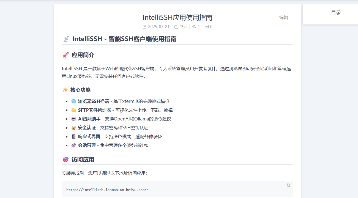Click the 会话管理 list item text
The width and height of the screenshot is (358, 198).
pyautogui.click(x=87, y=145)
